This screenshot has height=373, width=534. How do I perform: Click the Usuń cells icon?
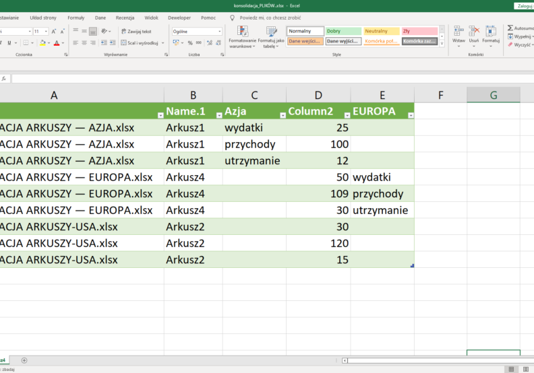474,32
